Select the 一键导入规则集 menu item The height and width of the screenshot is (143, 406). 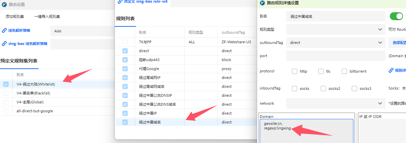(47, 17)
